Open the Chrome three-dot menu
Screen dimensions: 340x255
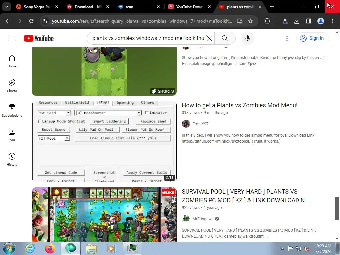pos(333,21)
